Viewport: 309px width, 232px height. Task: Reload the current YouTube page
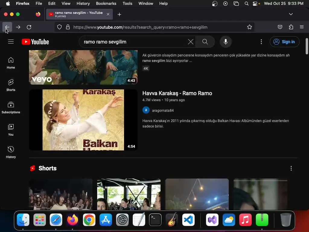(29, 27)
